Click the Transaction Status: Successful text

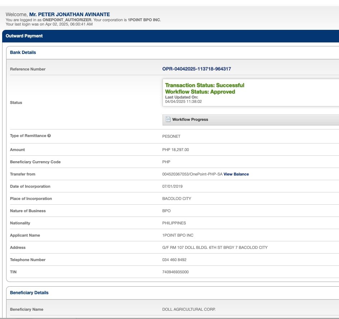(x=204, y=85)
